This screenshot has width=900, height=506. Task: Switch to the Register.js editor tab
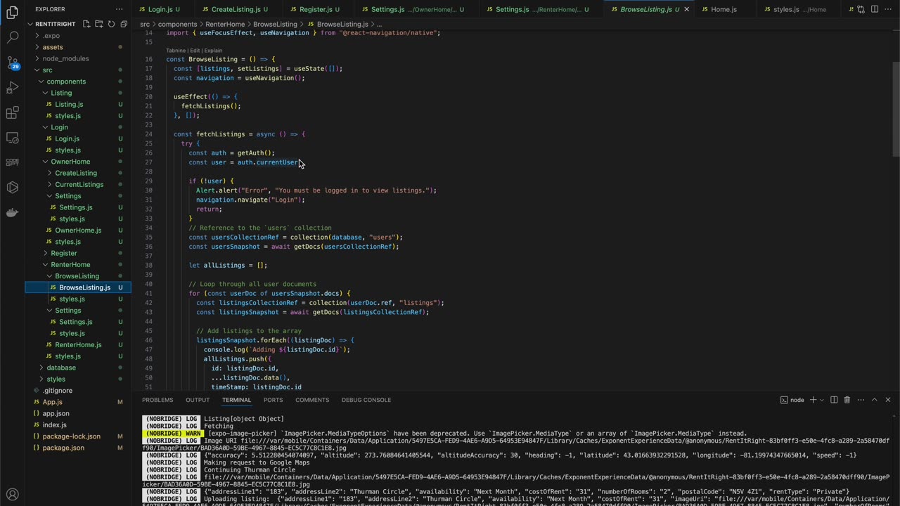pos(316,9)
